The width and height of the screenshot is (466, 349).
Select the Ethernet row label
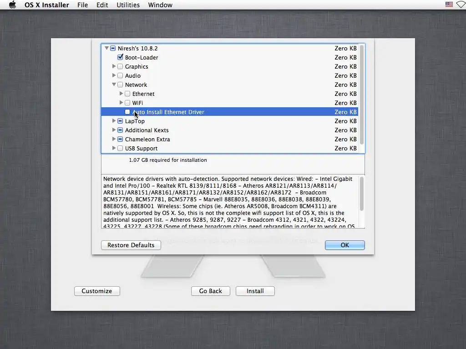143,94
